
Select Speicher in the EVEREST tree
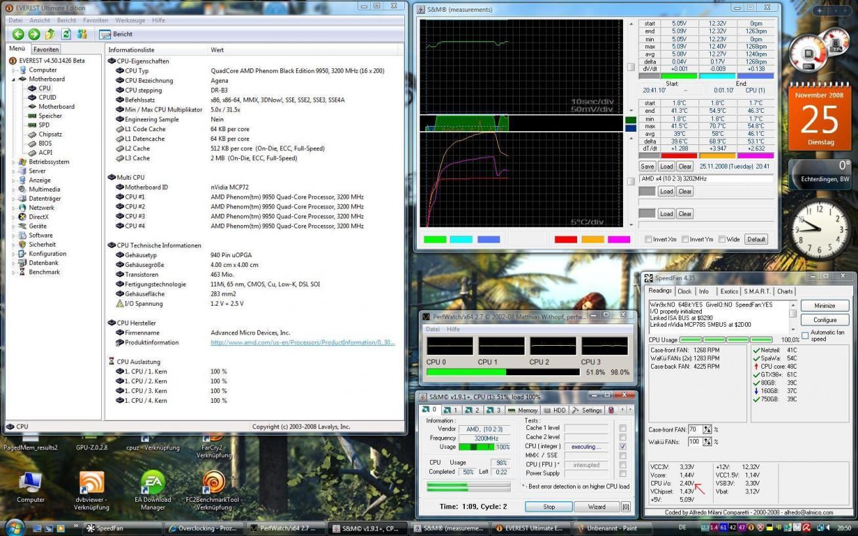point(50,115)
